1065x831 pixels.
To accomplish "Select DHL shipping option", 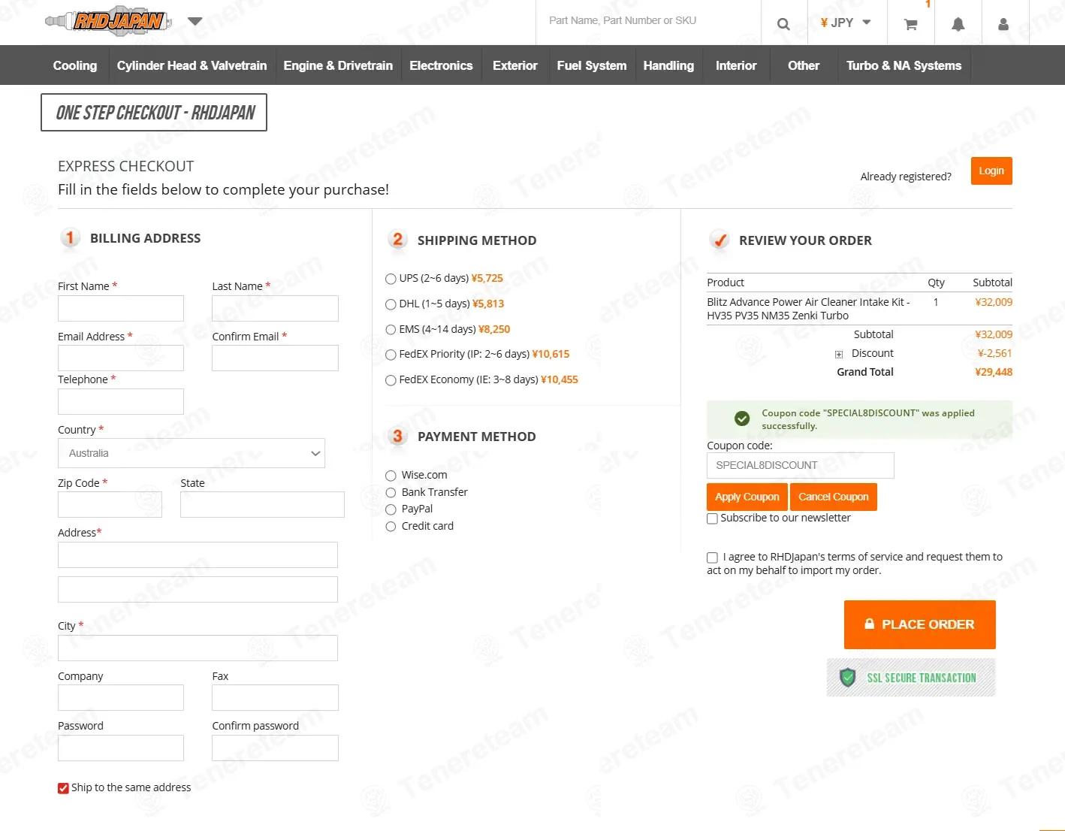I will (391, 304).
